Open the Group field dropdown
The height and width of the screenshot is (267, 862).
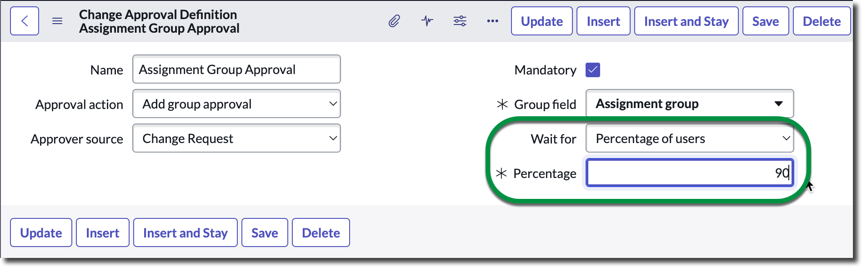[x=689, y=104]
